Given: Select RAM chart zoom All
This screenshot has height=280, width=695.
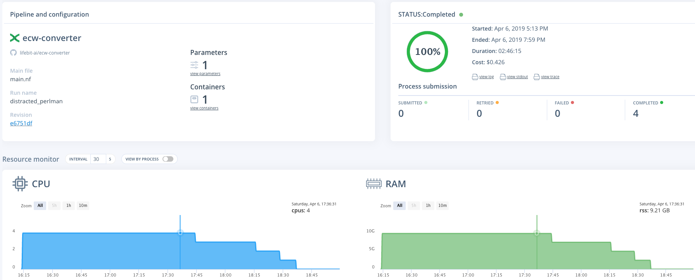Looking at the screenshot, I should (x=399, y=206).
